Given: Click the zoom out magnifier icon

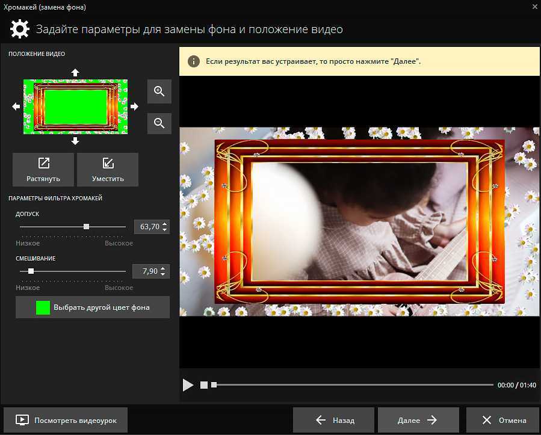Looking at the screenshot, I should point(159,123).
